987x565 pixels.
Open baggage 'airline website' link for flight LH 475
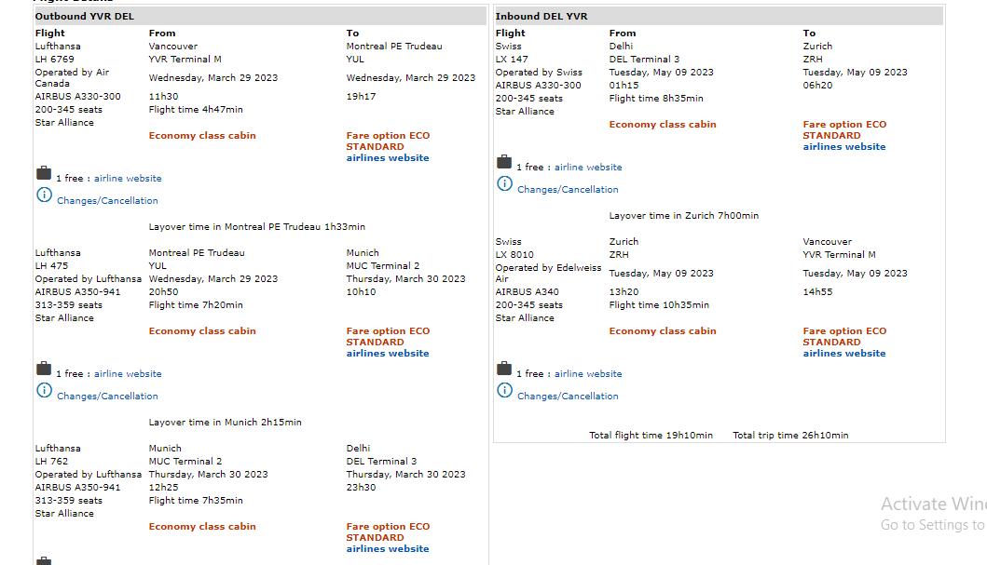point(128,374)
